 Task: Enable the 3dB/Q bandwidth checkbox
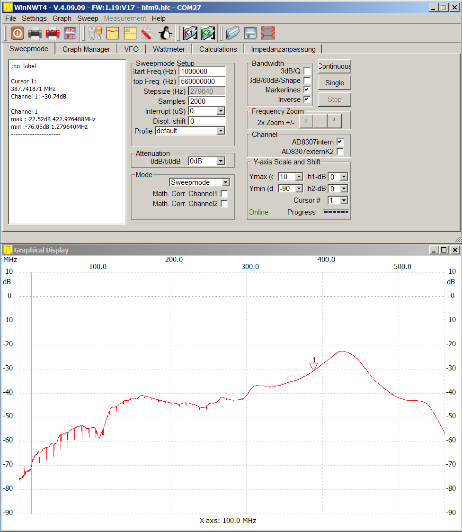point(307,71)
